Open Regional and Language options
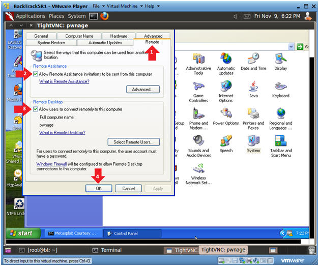 [280, 119]
